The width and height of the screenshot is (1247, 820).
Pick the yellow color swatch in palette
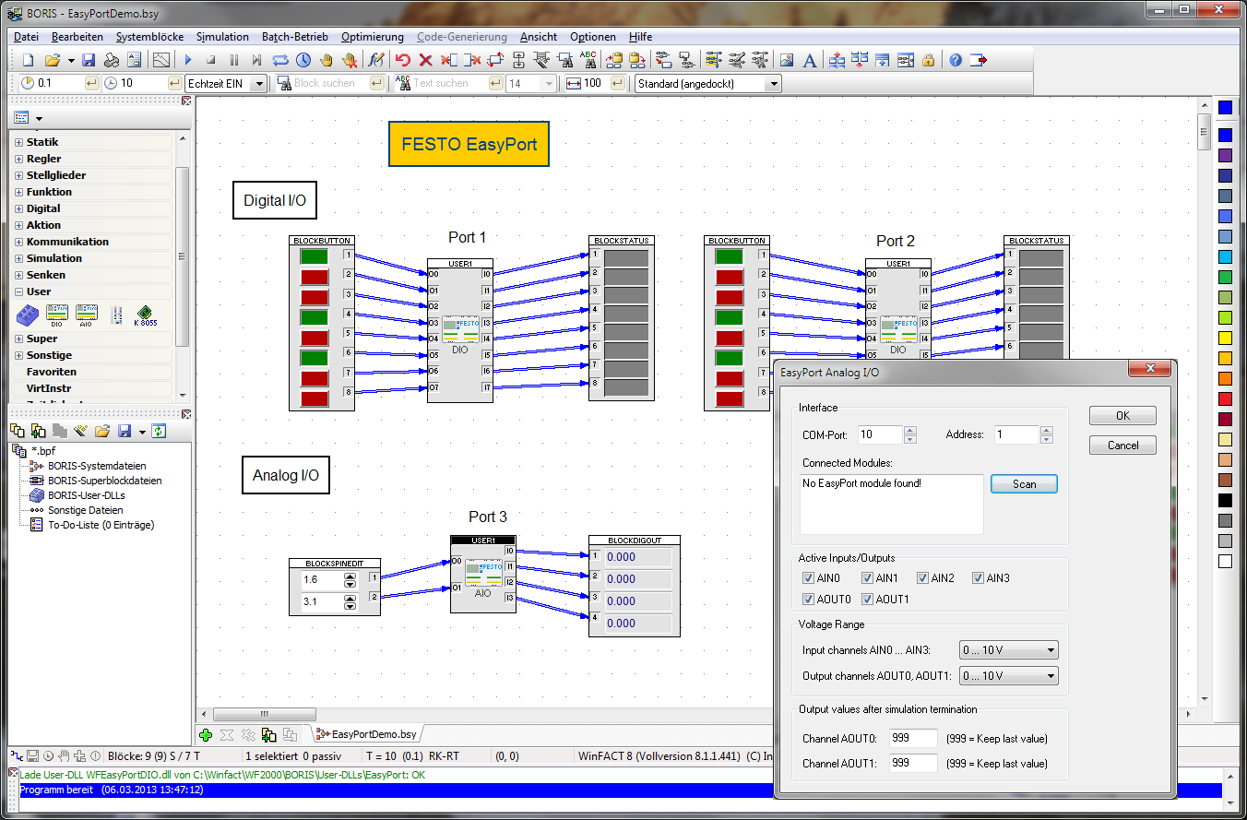click(1225, 338)
